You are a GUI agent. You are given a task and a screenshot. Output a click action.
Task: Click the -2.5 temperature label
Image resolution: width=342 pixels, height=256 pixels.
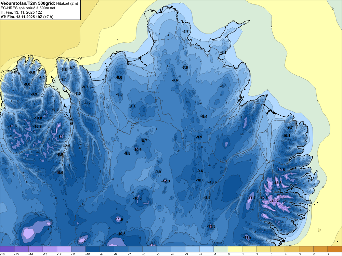pos(67,146)
